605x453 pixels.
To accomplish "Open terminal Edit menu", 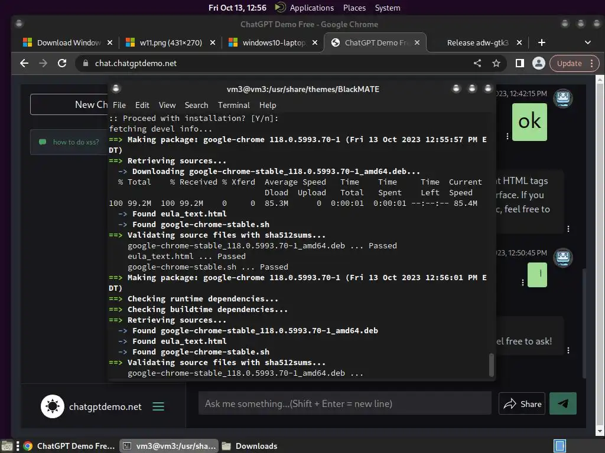I will tap(142, 105).
